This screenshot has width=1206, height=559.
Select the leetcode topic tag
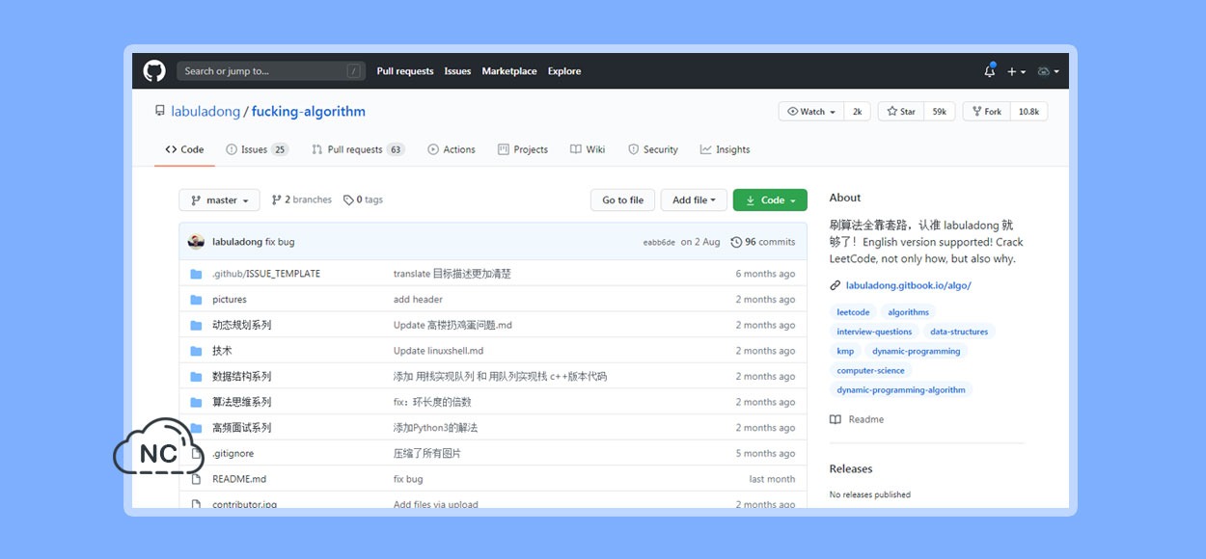click(853, 312)
